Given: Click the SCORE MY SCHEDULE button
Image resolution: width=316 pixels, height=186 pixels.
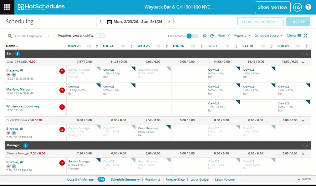Looking at the screenshot, I should coord(261,22).
